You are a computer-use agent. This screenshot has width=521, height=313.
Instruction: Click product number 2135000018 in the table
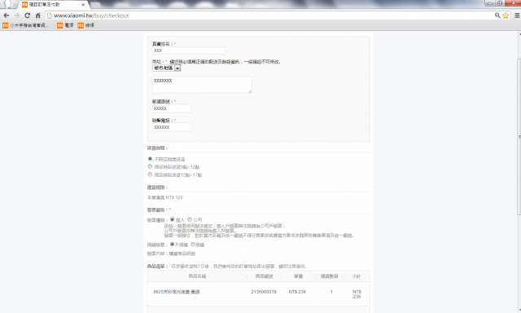coord(264,292)
